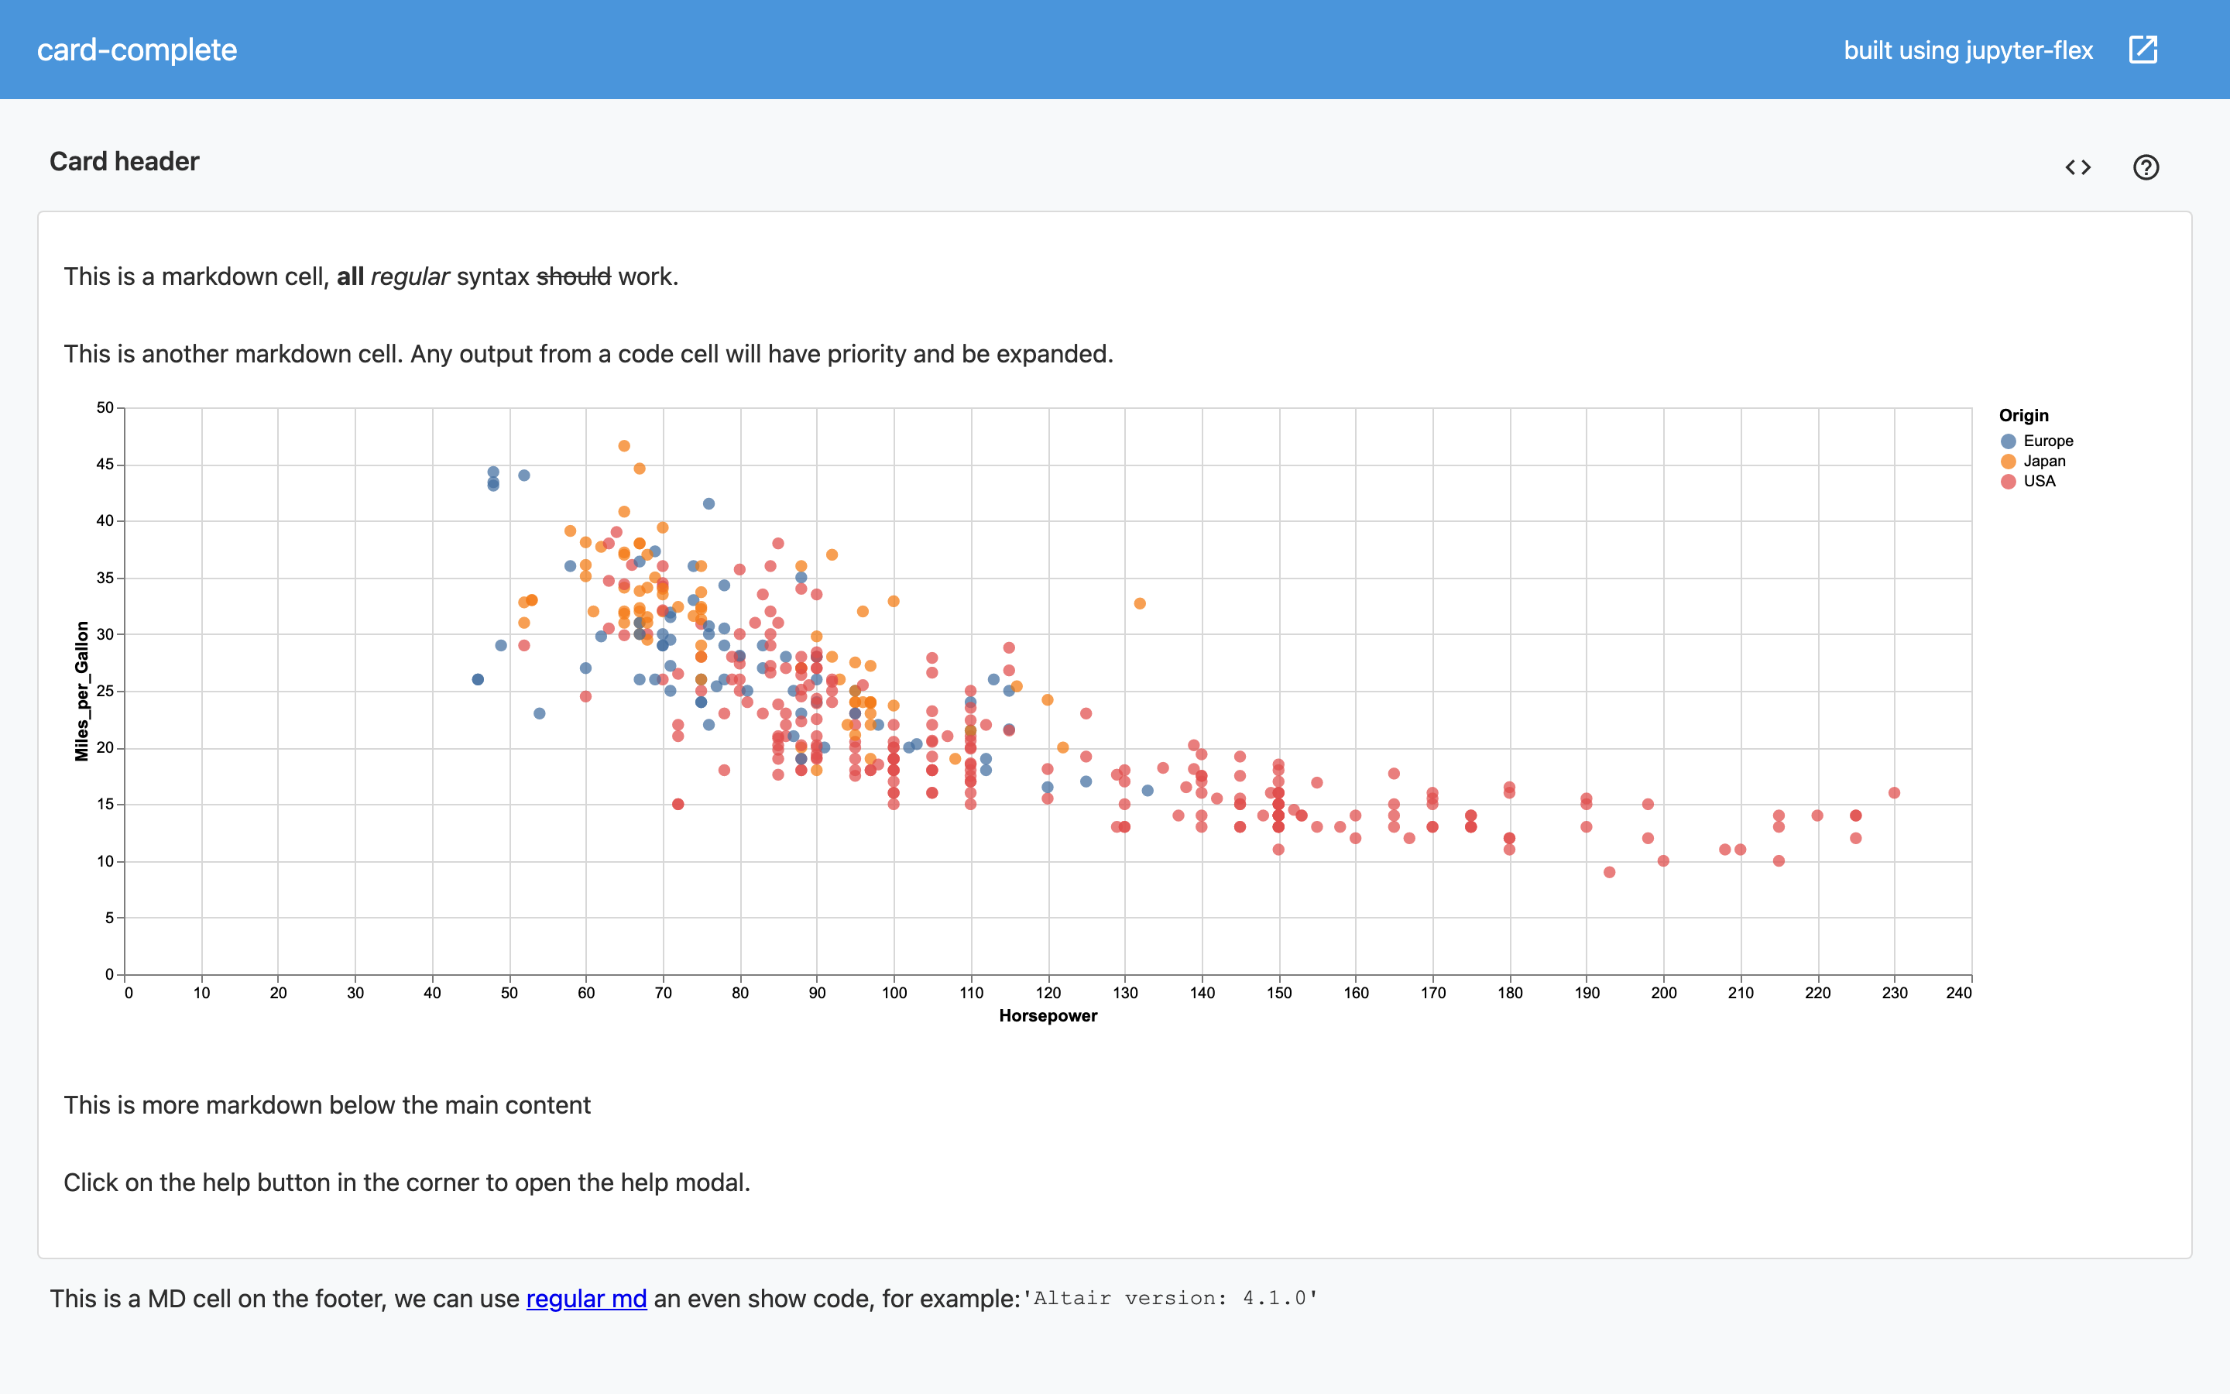Click the Miles_per_Gallon y-axis title
Image resolution: width=2230 pixels, height=1394 pixels.
pos(82,691)
